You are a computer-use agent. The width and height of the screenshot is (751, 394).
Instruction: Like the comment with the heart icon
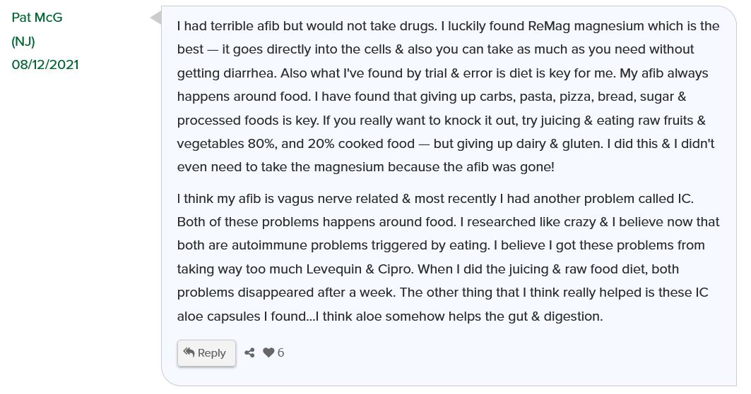pos(268,352)
